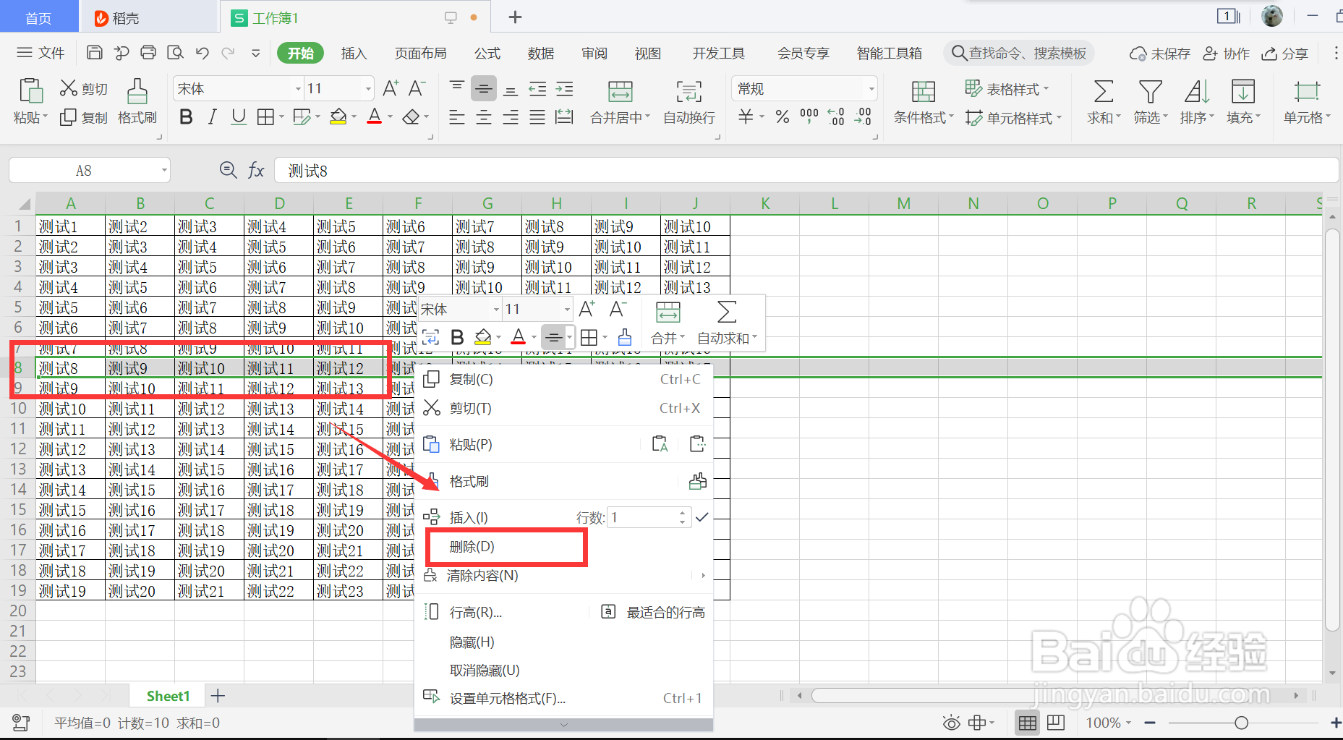Open the ribbon font size 11 dropdown
The width and height of the screenshot is (1343, 740).
368,89
